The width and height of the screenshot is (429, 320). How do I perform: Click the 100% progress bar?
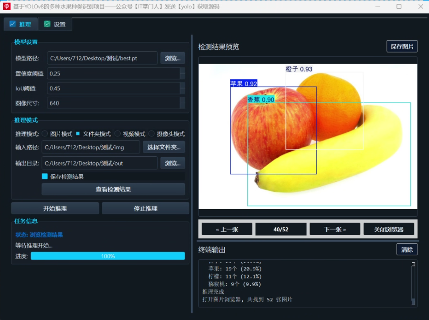(108, 256)
